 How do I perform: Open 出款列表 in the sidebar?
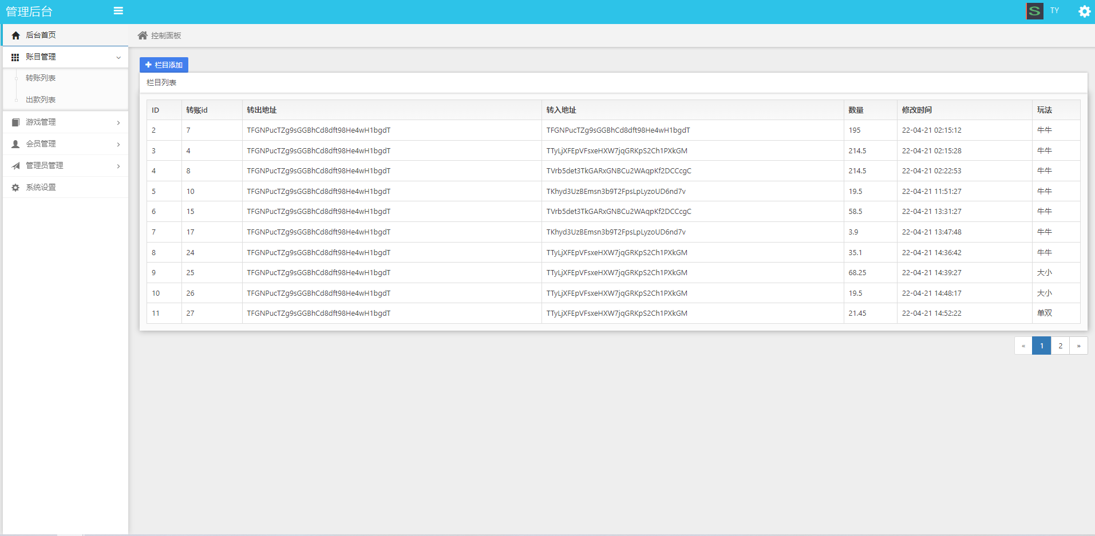point(41,100)
